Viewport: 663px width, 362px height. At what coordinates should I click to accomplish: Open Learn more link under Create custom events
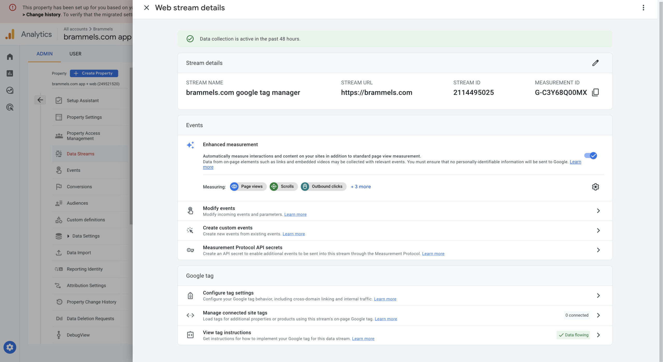(293, 234)
